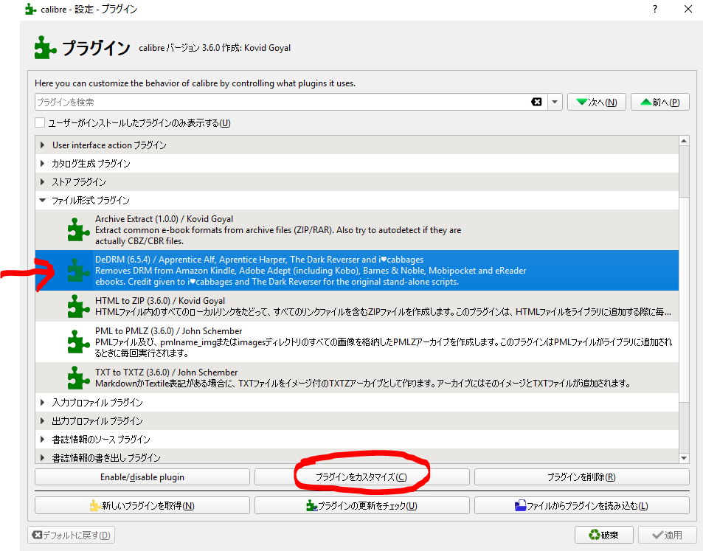The width and height of the screenshot is (703, 551).
Task: Click the Archive Extract plugin puzzle icon
Action: (78, 229)
